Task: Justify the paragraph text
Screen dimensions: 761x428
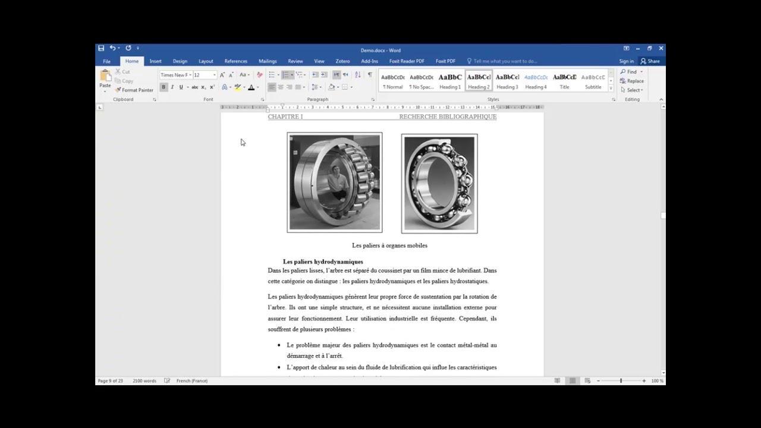Action: click(x=298, y=87)
